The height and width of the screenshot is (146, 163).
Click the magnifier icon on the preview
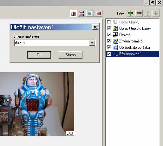click(70, 133)
